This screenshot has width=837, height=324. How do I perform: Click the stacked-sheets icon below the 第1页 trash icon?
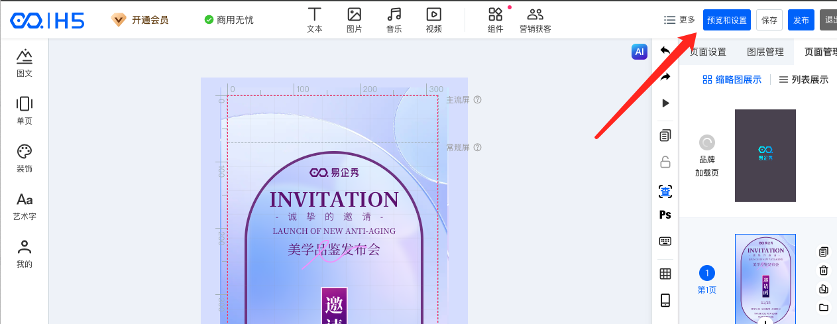pos(824,289)
